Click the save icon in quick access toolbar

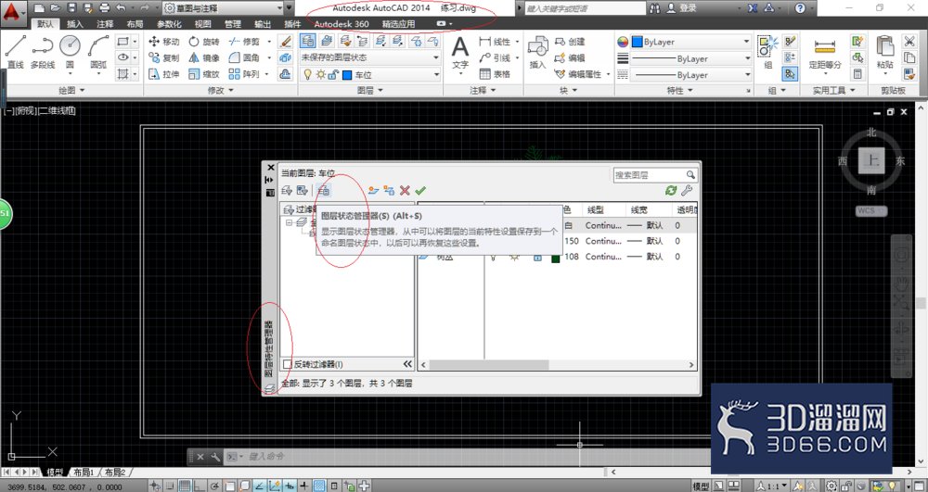pyautogui.click(x=72, y=8)
